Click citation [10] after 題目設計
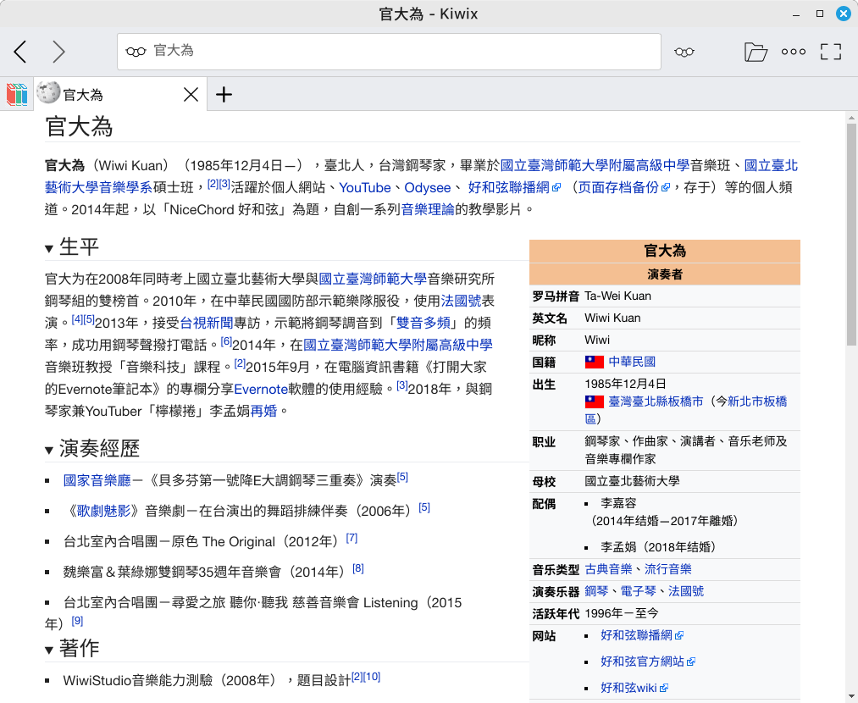This screenshot has width=858, height=703. [372, 677]
